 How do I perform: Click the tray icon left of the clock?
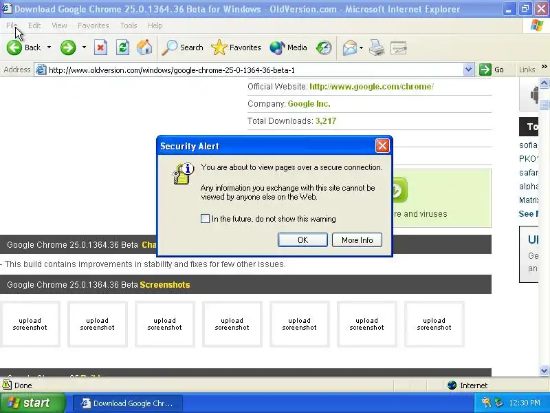tap(499, 403)
